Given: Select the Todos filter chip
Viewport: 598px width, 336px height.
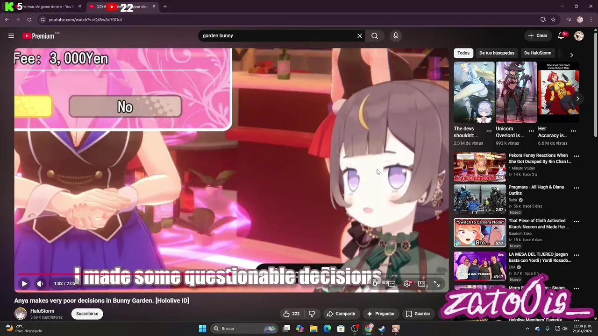Looking at the screenshot, I should [463, 53].
